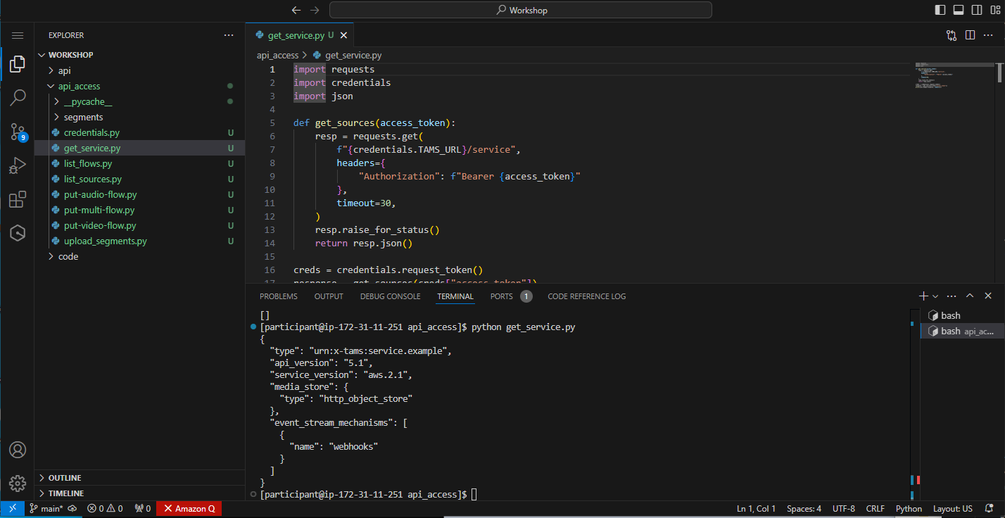Open list_flows.py in the explorer
This screenshot has height=518, width=1005.
139,163
